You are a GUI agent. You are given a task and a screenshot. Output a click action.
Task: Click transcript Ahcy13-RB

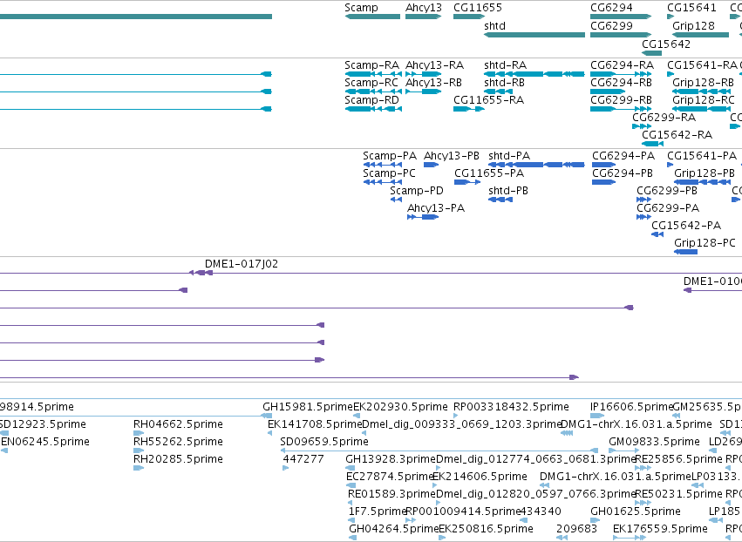point(424,91)
